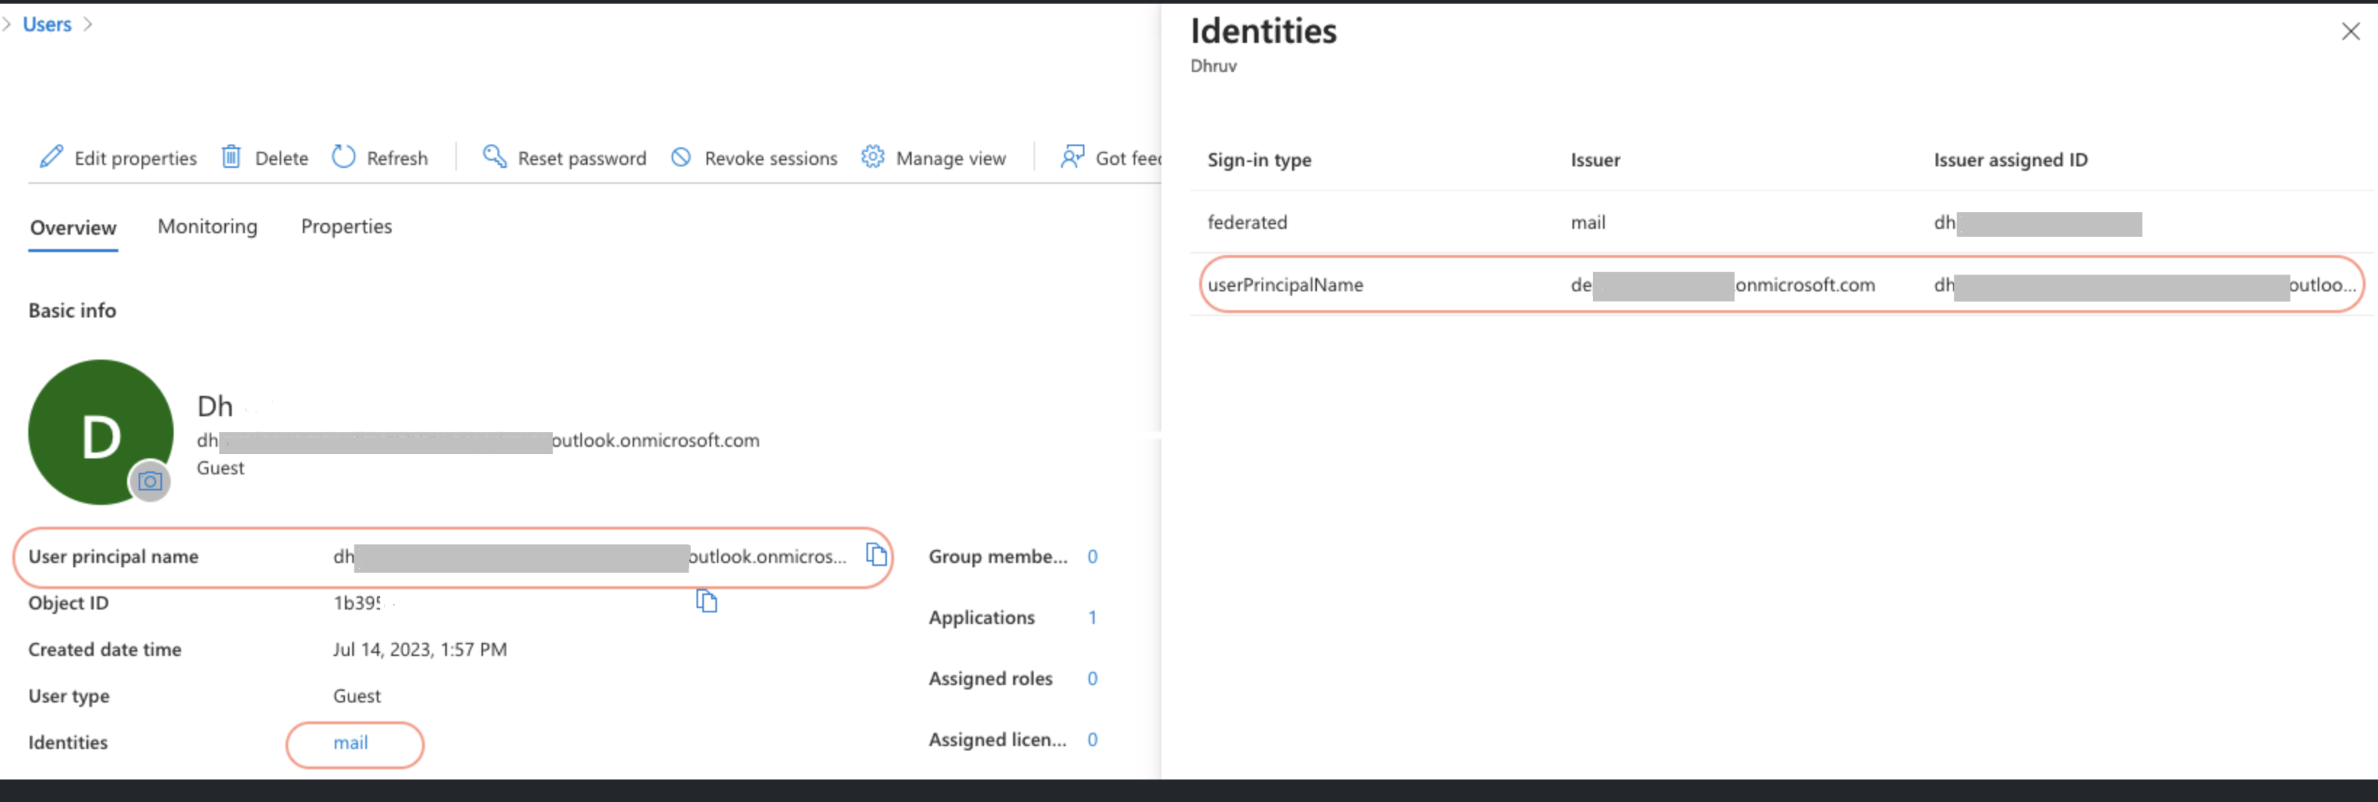
Task: Open Assigned roles count link
Action: 1092,679
